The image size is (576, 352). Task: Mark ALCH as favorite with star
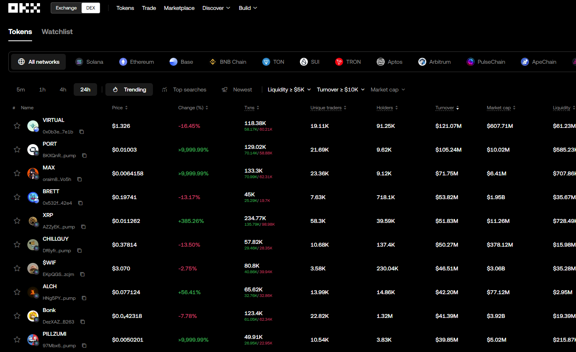17,292
